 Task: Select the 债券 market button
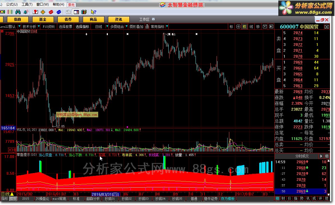click(68, 19)
